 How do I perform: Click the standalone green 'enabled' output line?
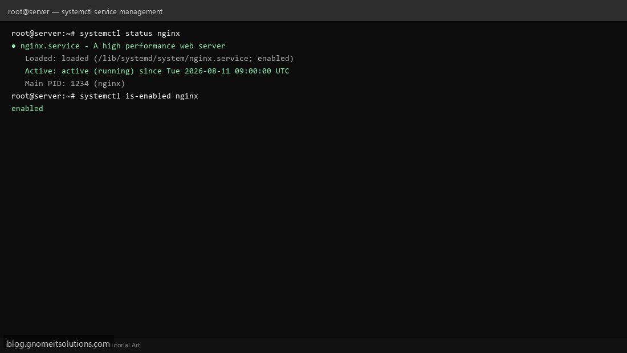[27, 109]
